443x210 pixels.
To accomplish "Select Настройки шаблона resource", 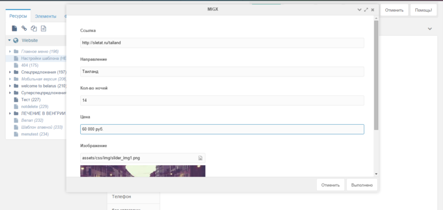I will coord(44,59).
